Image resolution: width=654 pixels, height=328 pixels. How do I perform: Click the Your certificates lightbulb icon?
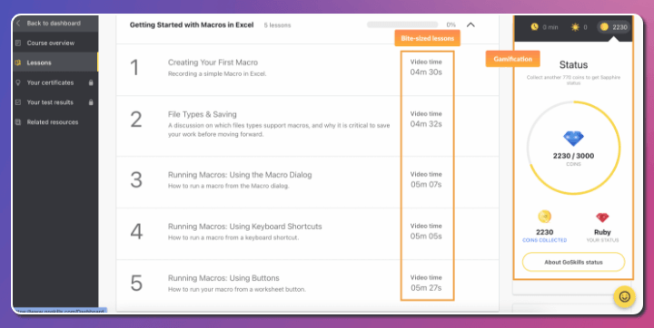(18, 82)
